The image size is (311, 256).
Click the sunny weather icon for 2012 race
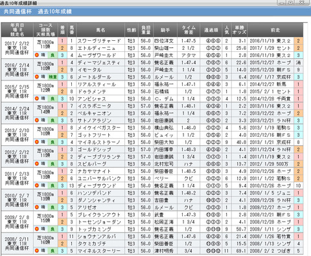[x=37, y=164]
